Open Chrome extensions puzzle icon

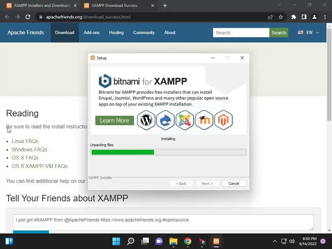pos(294,17)
